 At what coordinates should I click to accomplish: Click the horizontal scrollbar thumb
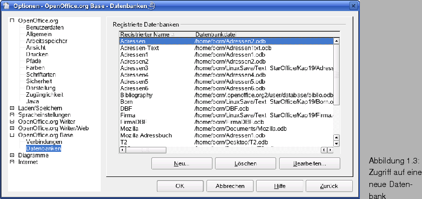146,150
